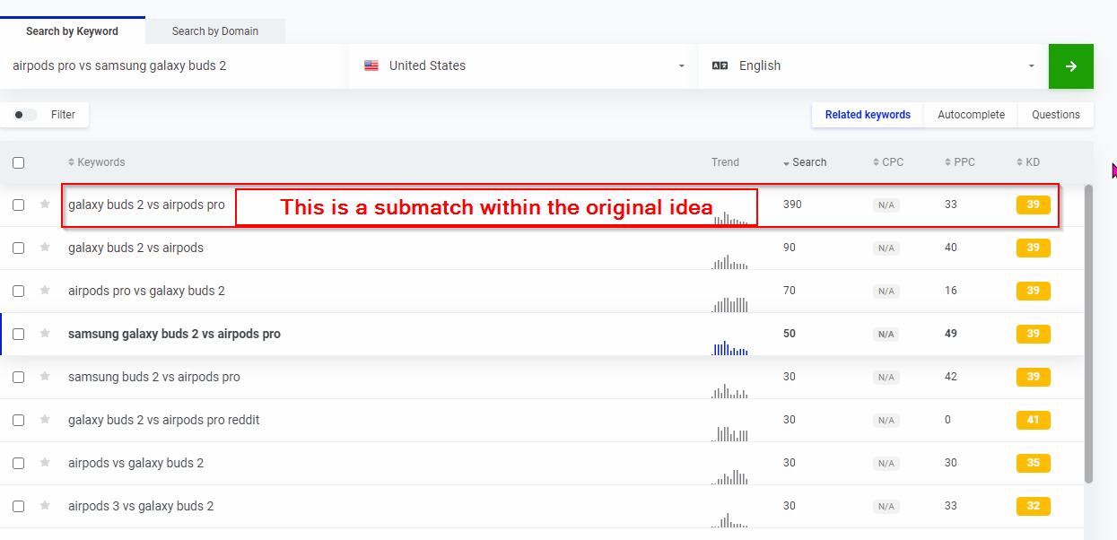Star the airpods pro vs galaxy buds 2 keyword
This screenshot has width=1117, height=540.
[45, 290]
